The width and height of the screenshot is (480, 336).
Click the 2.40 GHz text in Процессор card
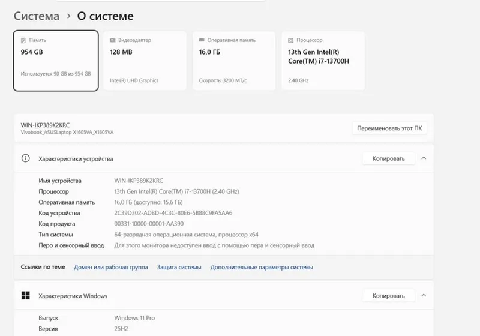click(298, 80)
